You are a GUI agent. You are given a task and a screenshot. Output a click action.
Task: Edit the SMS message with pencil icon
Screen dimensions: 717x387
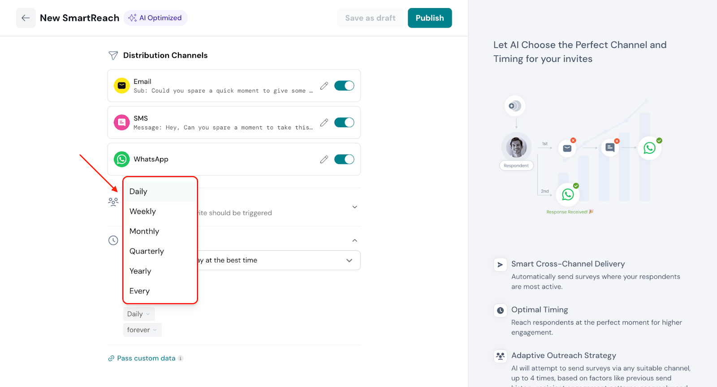(324, 122)
